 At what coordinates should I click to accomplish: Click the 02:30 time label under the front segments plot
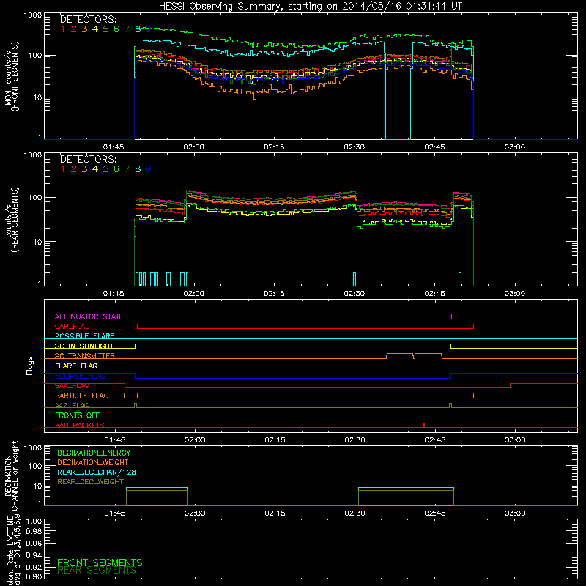coord(355,147)
